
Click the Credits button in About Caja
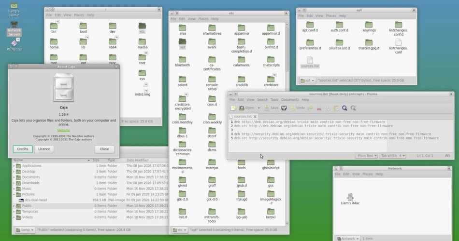tap(23, 149)
